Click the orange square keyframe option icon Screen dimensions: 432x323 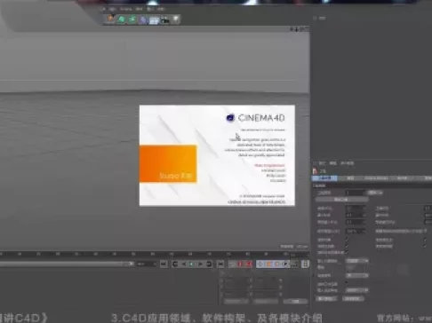coord(268,264)
